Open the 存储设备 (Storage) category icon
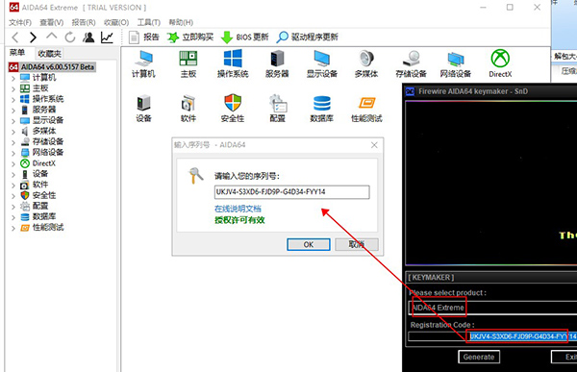577x372 pixels. click(411, 64)
